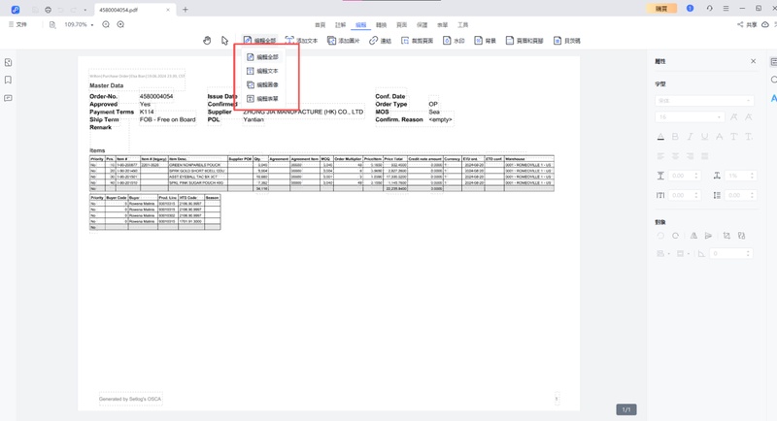Click the 添加文本 add text button
Image resolution: width=777 pixels, height=421 pixels.
[301, 41]
